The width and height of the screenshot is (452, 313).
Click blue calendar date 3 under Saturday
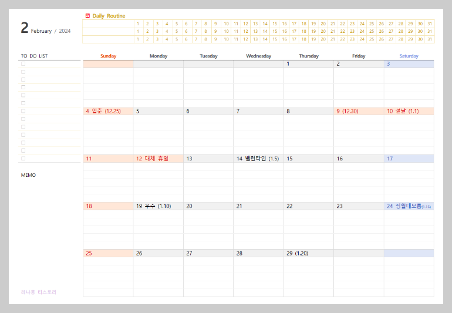pyautogui.click(x=388, y=64)
